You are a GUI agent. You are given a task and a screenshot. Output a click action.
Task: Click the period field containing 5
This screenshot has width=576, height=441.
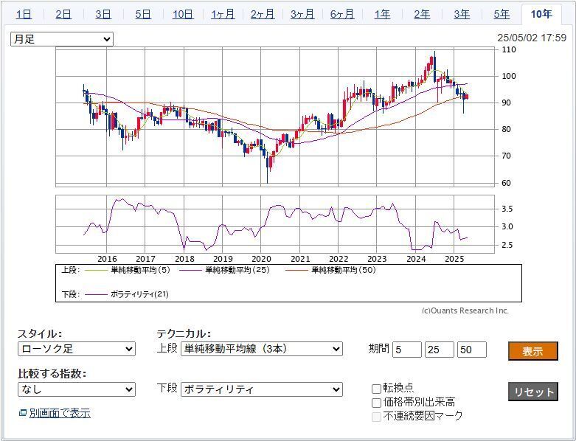[407, 350]
